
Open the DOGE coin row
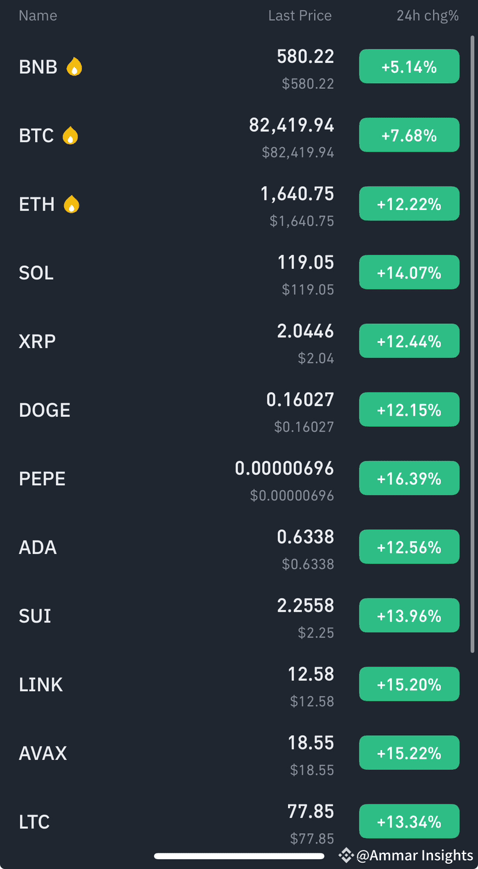[x=239, y=410]
